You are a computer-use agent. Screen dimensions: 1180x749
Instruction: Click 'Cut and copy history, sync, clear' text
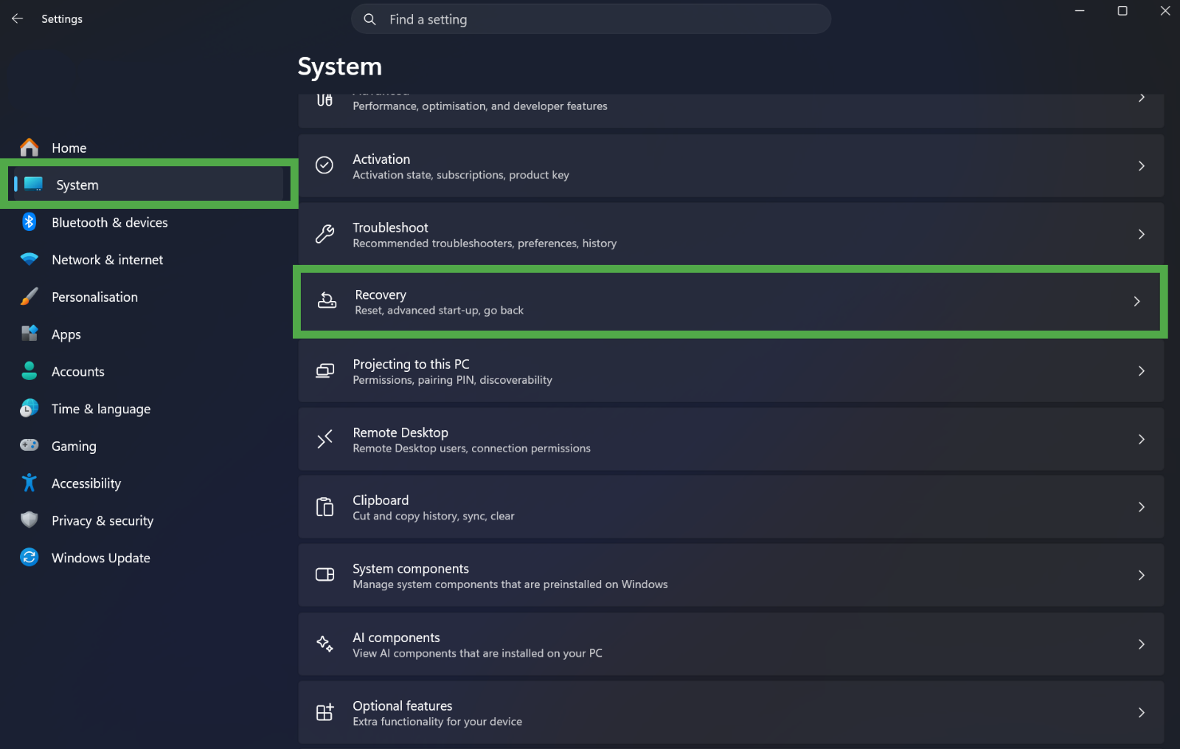(434, 516)
